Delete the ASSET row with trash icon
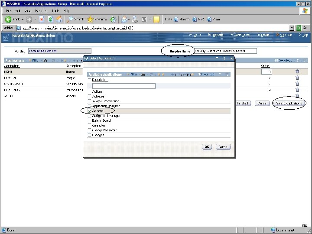312x234 pixels. [x=297, y=96]
